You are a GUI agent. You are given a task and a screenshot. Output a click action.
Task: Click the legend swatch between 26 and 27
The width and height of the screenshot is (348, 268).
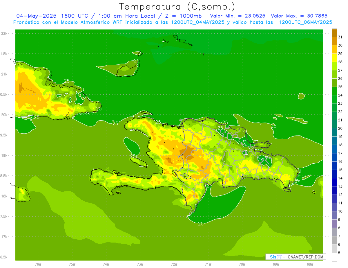[x=334, y=74]
